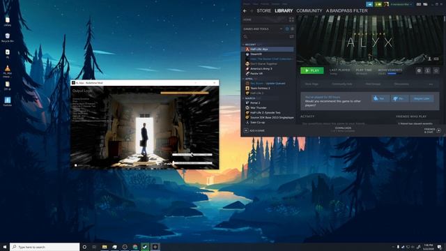The image size is (446, 251).
Task: Select Half-Life: Alyx in the game list
Action: coord(268,50)
